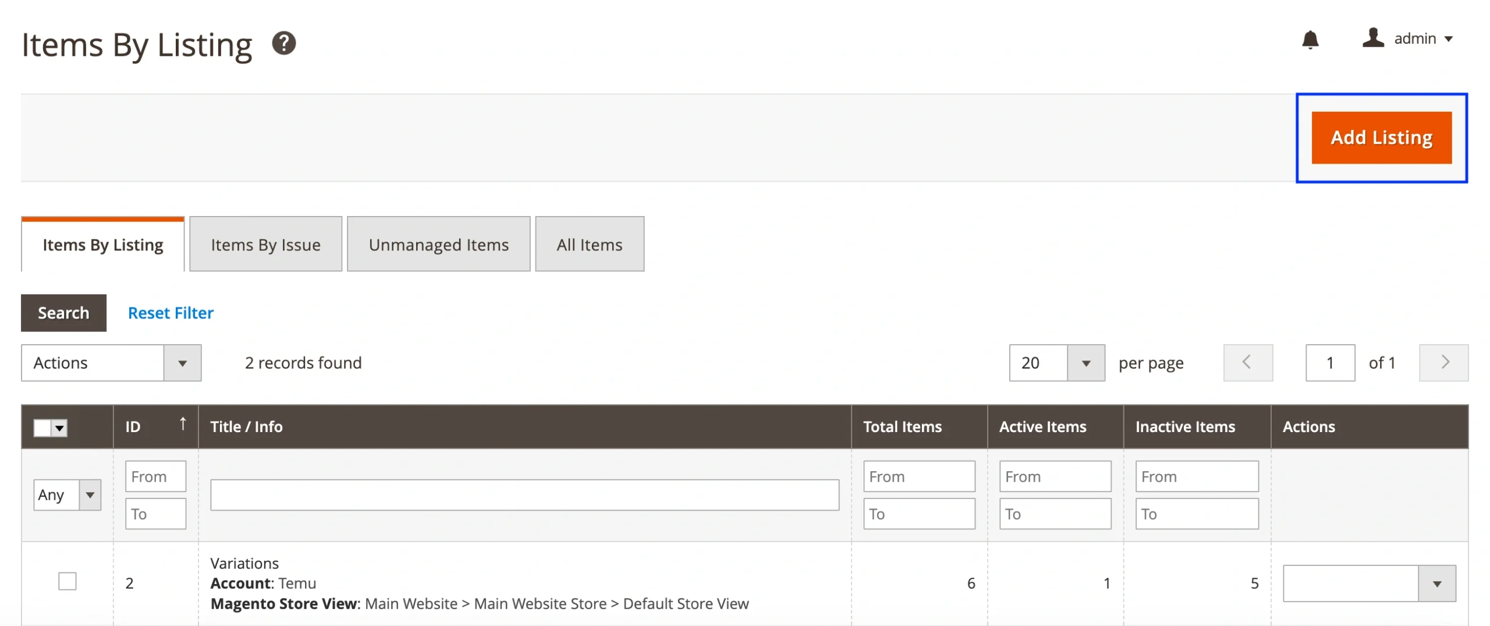
Task: Go to the previous page arrow
Action: click(1247, 362)
